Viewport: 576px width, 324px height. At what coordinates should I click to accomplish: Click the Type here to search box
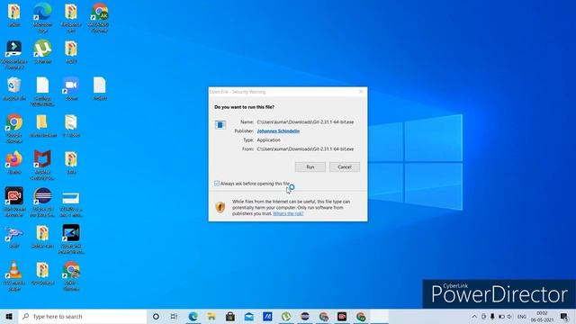pyautogui.click(x=83, y=316)
